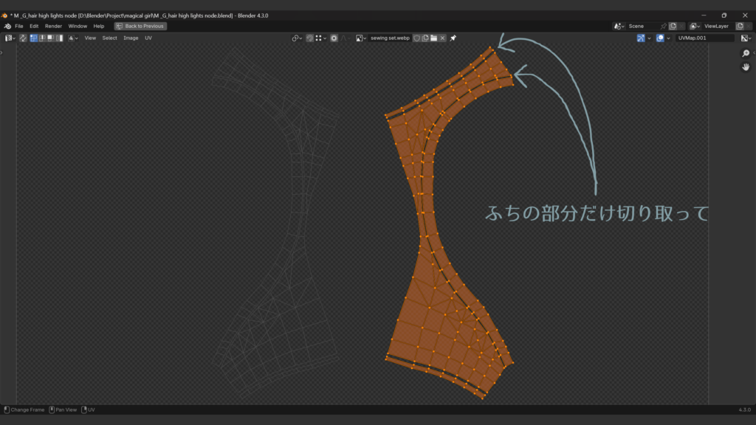
Task: Unlink sewing set.webp image with X
Action: click(442, 38)
